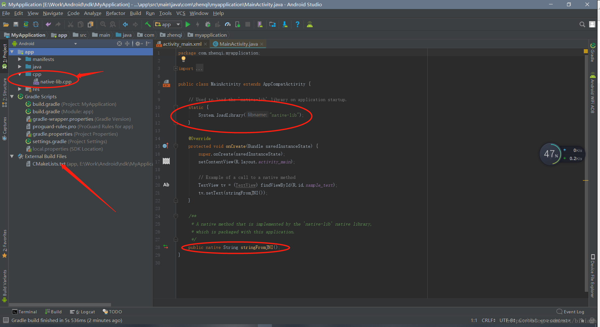Click the Copy toolbar icon
The height and width of the screenshot is (327, 600).
(81, 24)
